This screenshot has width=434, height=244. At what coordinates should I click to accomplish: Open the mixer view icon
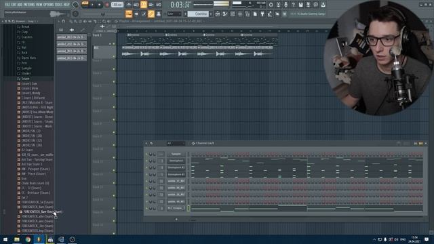[x=240, y=14]
